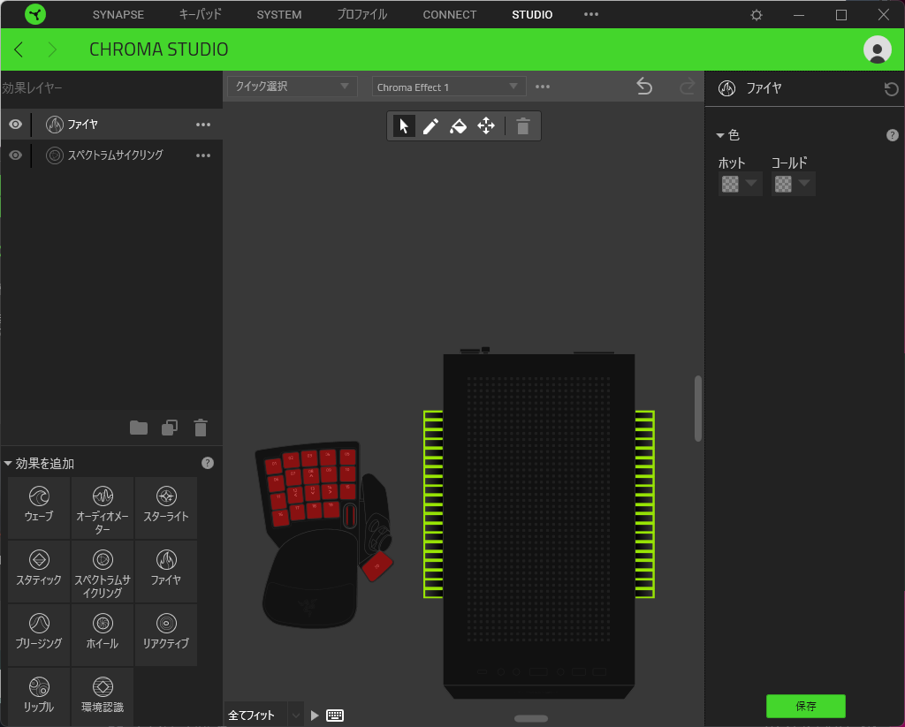
Task: Add the スターライト starlight effect
Action: click(165, 507)
